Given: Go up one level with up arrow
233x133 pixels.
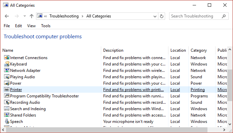Looking at the screenshot, I should coord(31,16).
